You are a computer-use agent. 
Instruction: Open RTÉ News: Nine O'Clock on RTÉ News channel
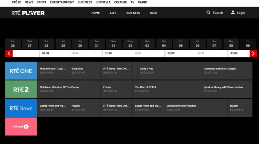coord(116,108)
